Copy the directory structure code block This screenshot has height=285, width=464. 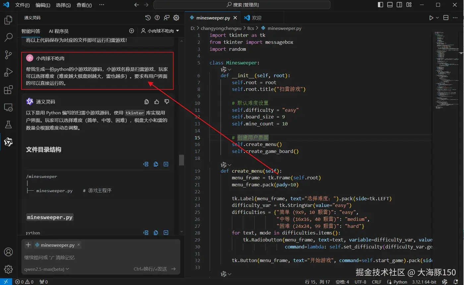156,164
